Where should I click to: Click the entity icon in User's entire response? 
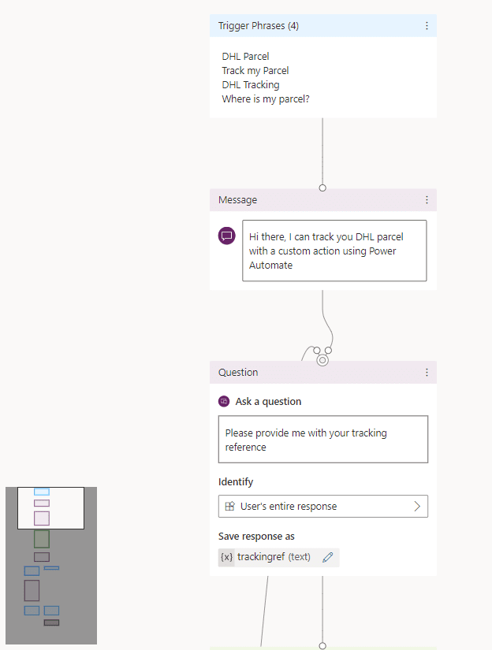coord(229,507)
